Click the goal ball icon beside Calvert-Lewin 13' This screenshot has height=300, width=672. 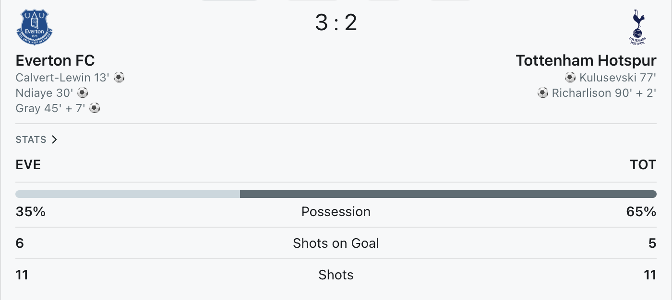click(119, 77)
